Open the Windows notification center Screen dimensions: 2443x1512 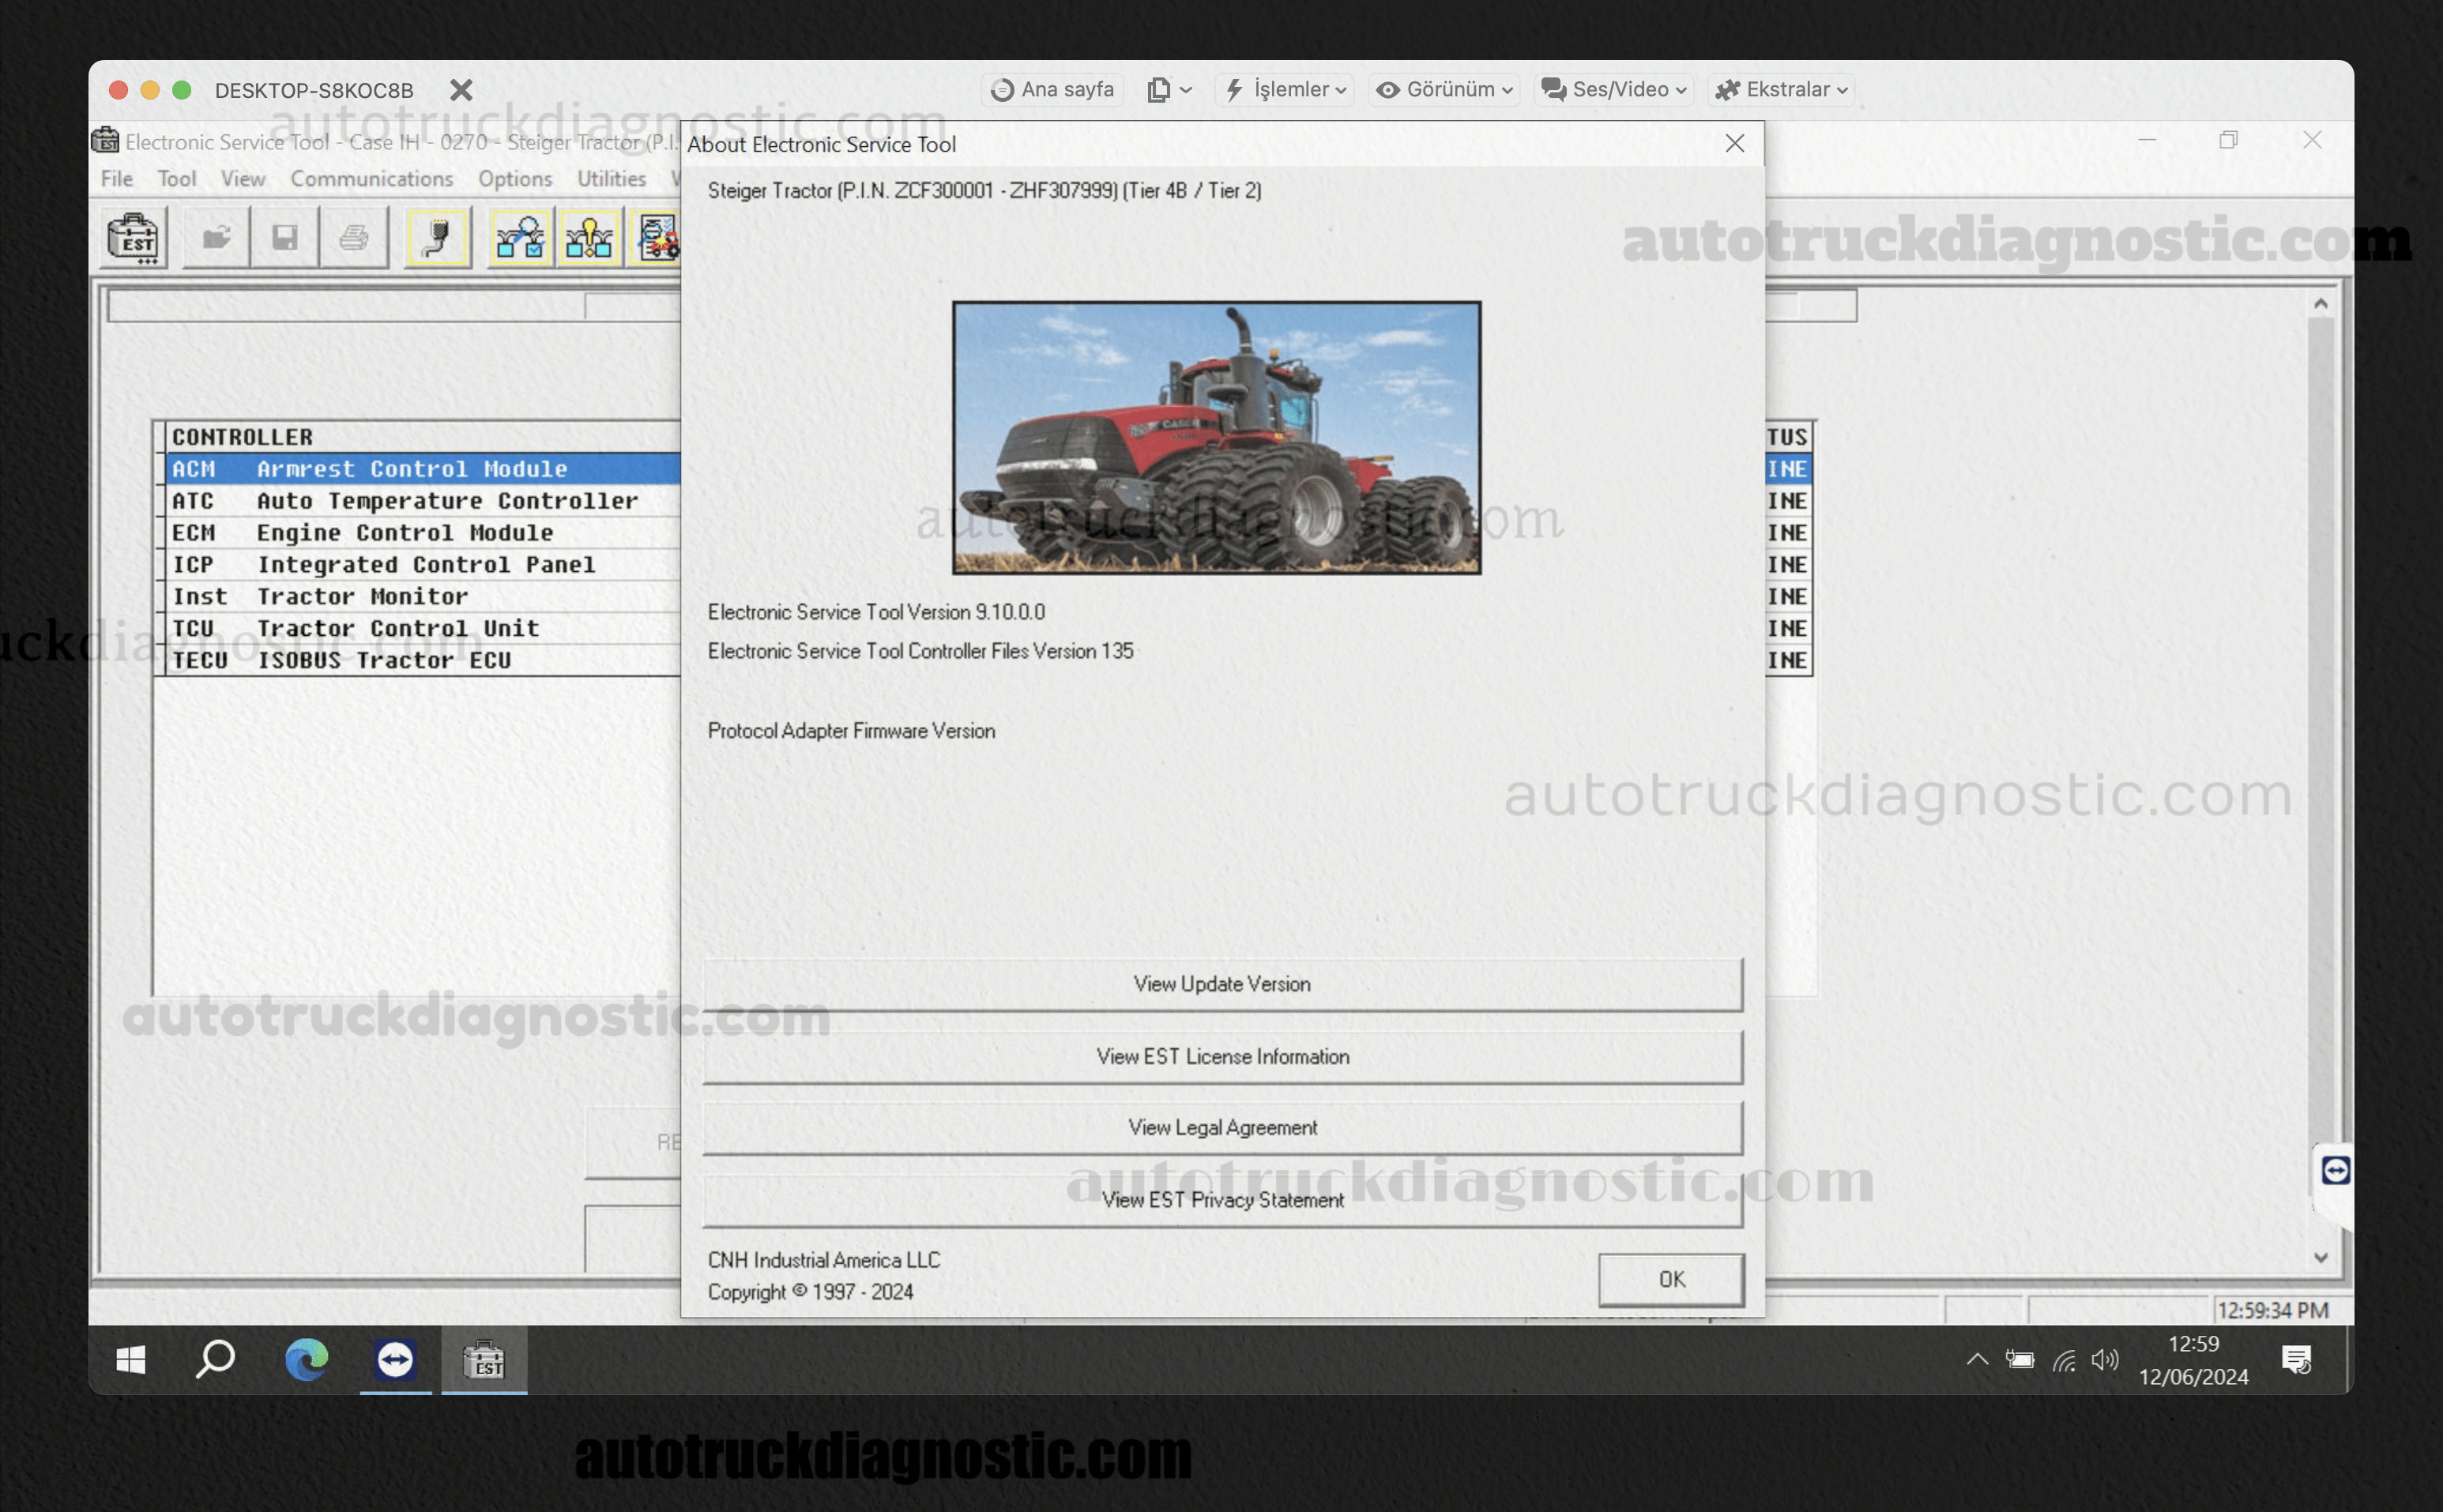[2296, 1360]
